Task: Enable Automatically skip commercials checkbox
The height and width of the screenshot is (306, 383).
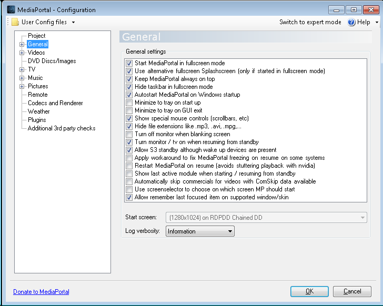Action: pyautogui.click(x=129, y=182)
